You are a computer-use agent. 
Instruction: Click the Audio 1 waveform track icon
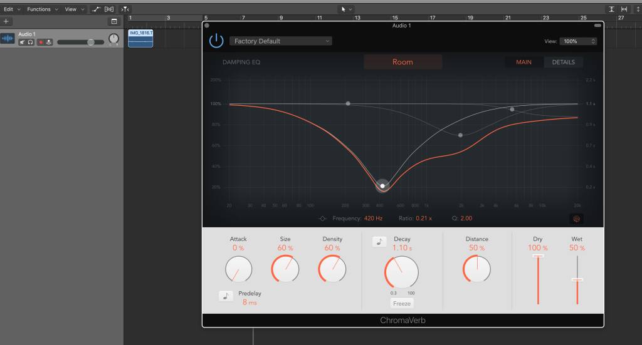tap(8, 38)
